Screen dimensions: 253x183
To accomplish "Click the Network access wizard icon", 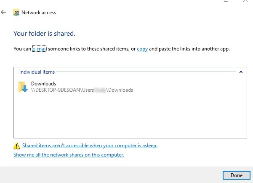I will [16, 13].
